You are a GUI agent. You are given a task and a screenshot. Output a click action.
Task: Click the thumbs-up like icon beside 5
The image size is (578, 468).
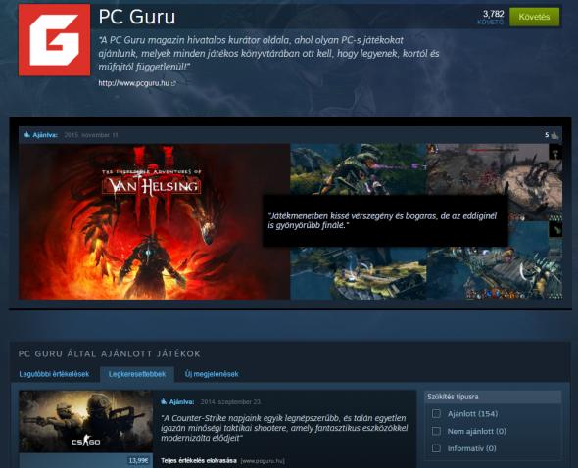[x=555, y=135]
